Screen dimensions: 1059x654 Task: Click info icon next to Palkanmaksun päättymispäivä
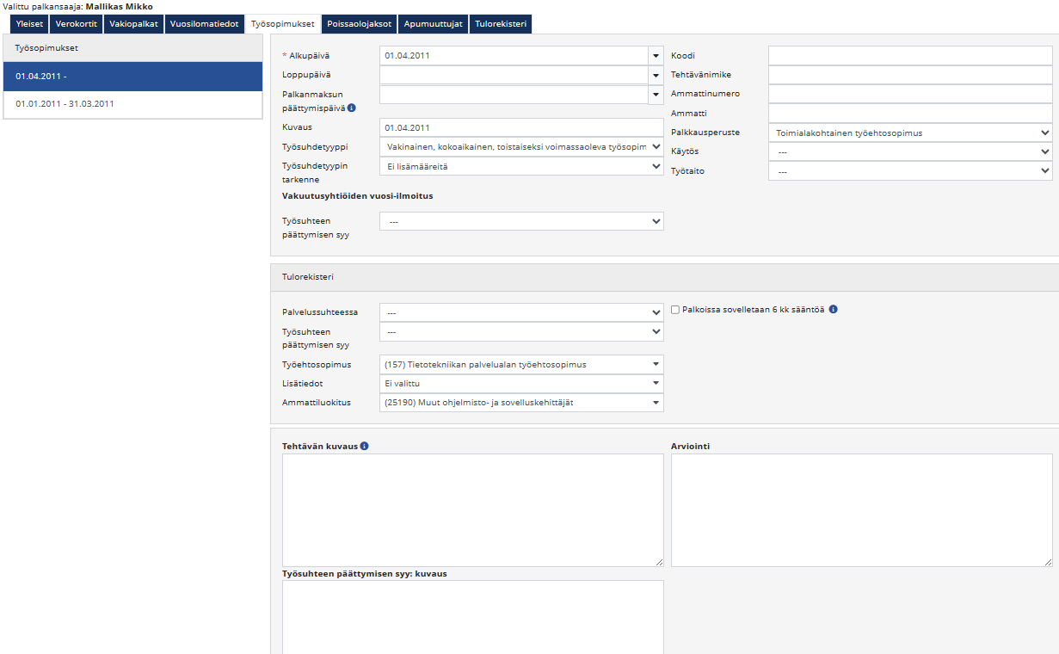pyautogui.click(x=351, y=108)
